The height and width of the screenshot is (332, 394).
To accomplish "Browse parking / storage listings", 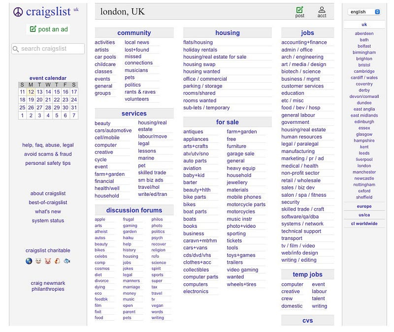I will click(203, 86).
